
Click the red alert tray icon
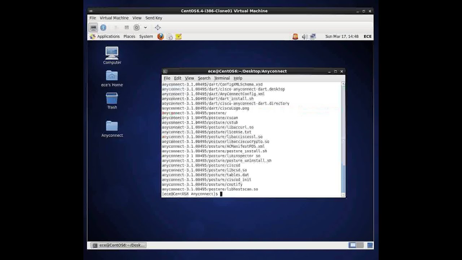point(295,36)
